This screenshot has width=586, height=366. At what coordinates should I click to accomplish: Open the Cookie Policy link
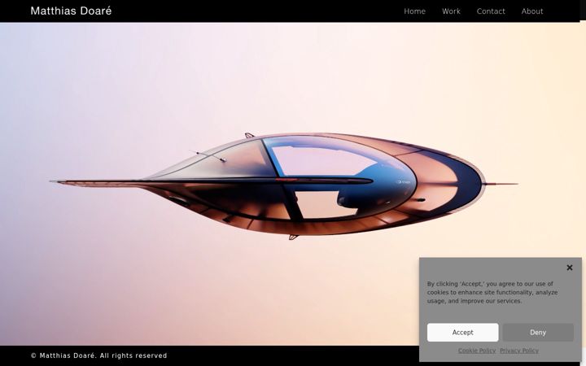coord(477,351)
